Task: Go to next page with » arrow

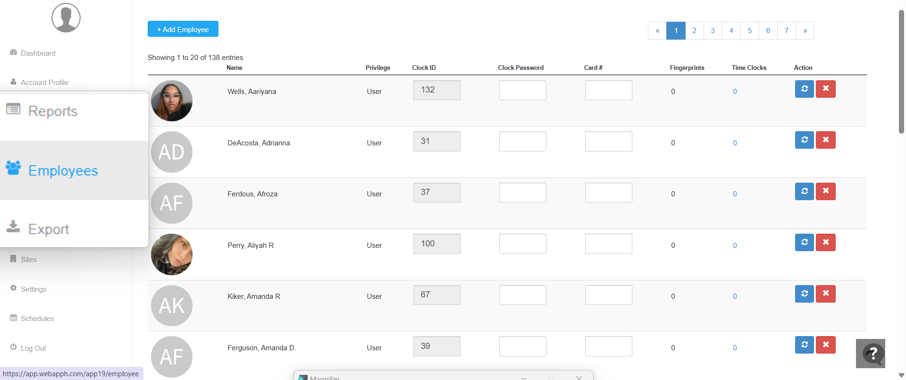Action: coord(805,31)
